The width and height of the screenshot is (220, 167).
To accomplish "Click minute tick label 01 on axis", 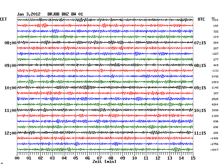I will pyautogui.click(x=29, y=158).
